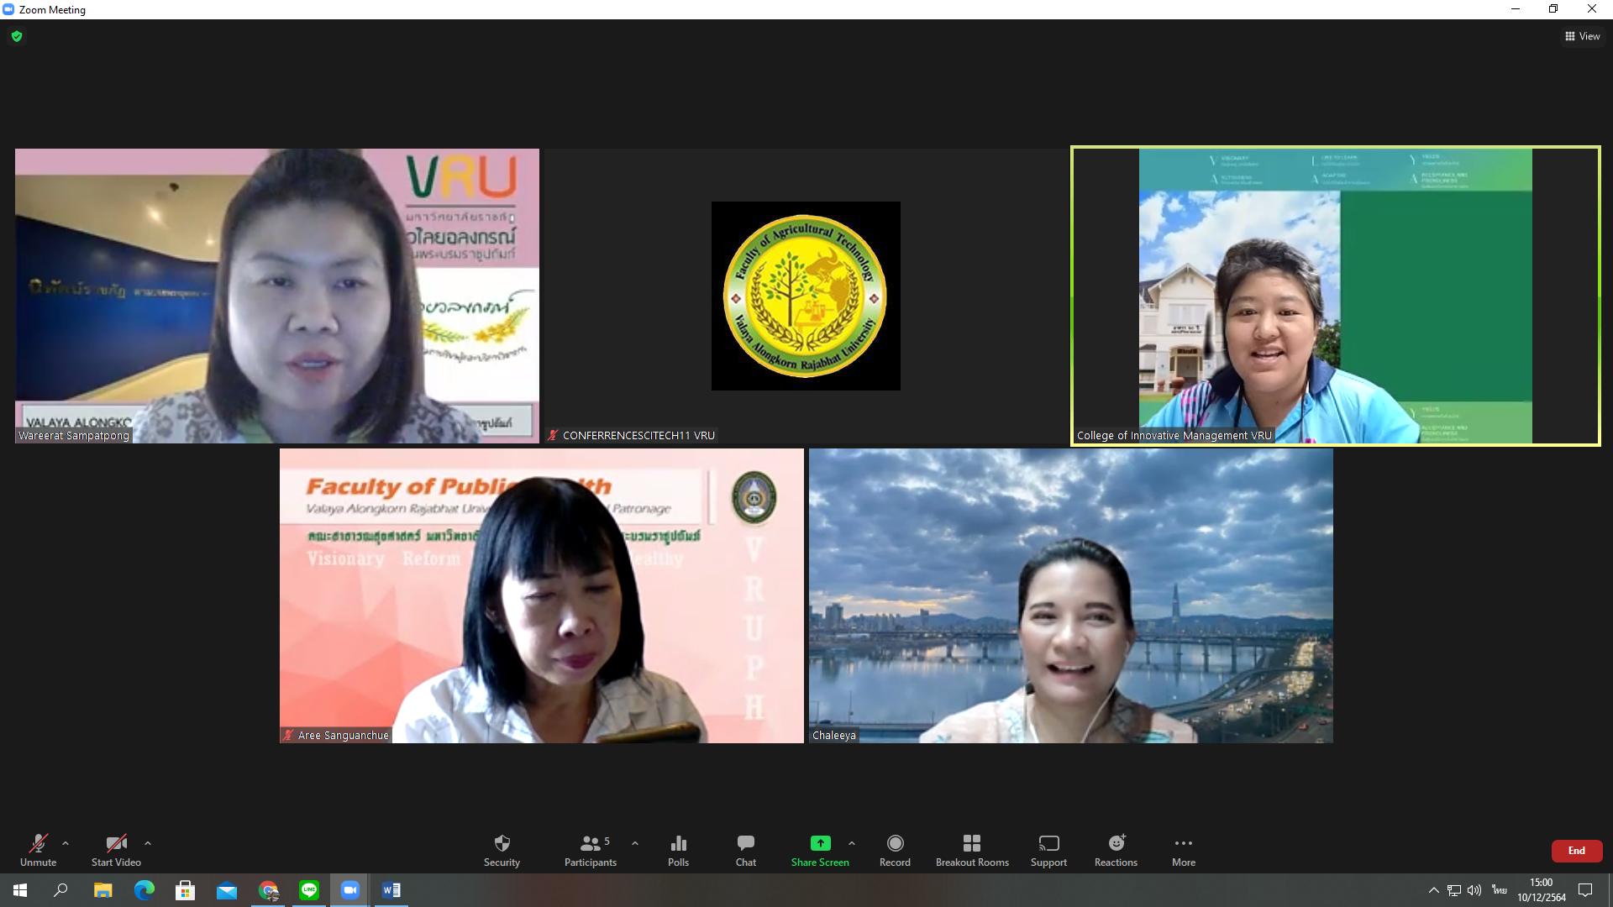This screenshot has height=907, width=1613.
Task: Open Breakout Rooms
Action: click(x=972, y=850)
